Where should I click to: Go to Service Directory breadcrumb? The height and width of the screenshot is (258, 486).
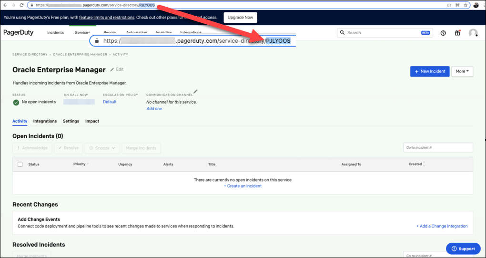pos(30,54)
